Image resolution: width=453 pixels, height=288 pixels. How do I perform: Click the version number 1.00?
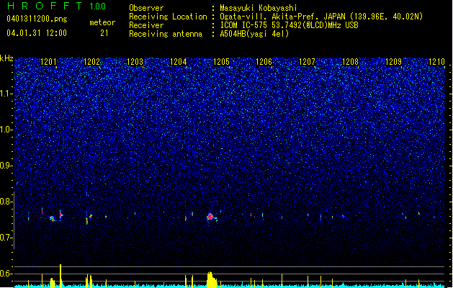[97, 6]
